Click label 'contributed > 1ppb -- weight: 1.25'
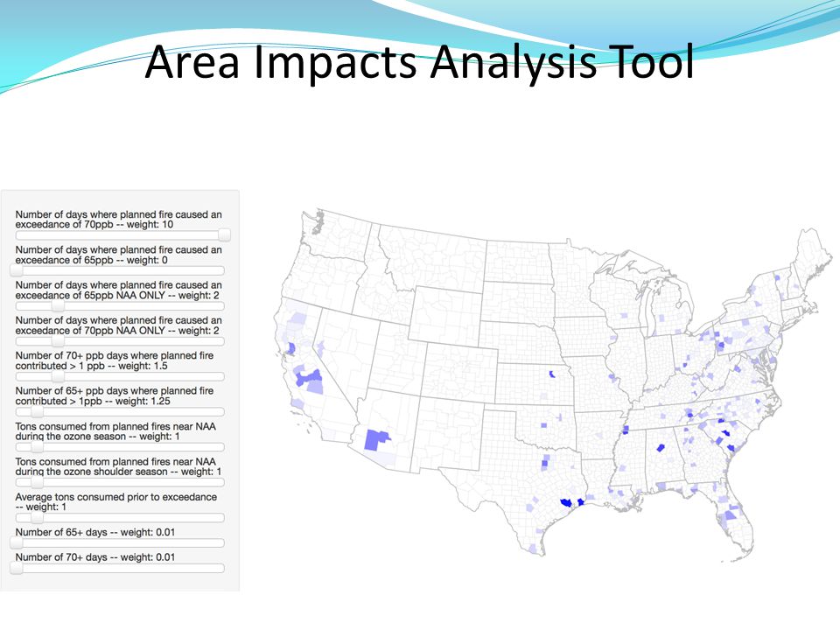The image size is (840, 630). 94,402
